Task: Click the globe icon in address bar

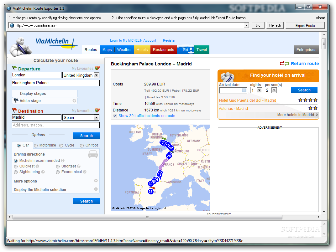Action: tap(12, 25)
